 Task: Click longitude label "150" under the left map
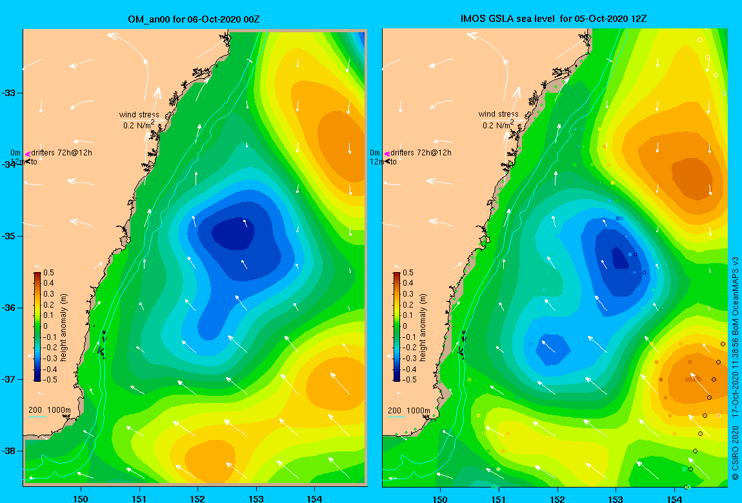81,498
